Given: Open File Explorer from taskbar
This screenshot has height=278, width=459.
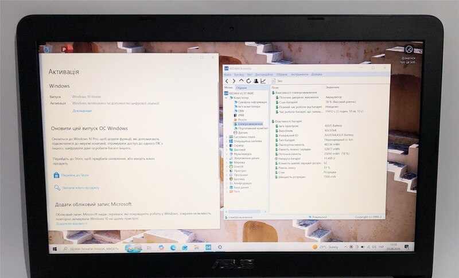Looking at the screenshot, I should pos(196,247).
